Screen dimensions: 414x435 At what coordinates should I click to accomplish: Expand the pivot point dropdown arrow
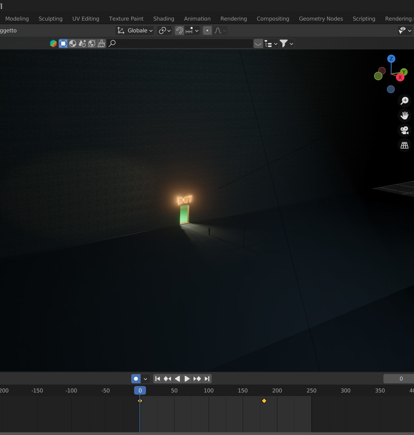[x=169, y=31]
